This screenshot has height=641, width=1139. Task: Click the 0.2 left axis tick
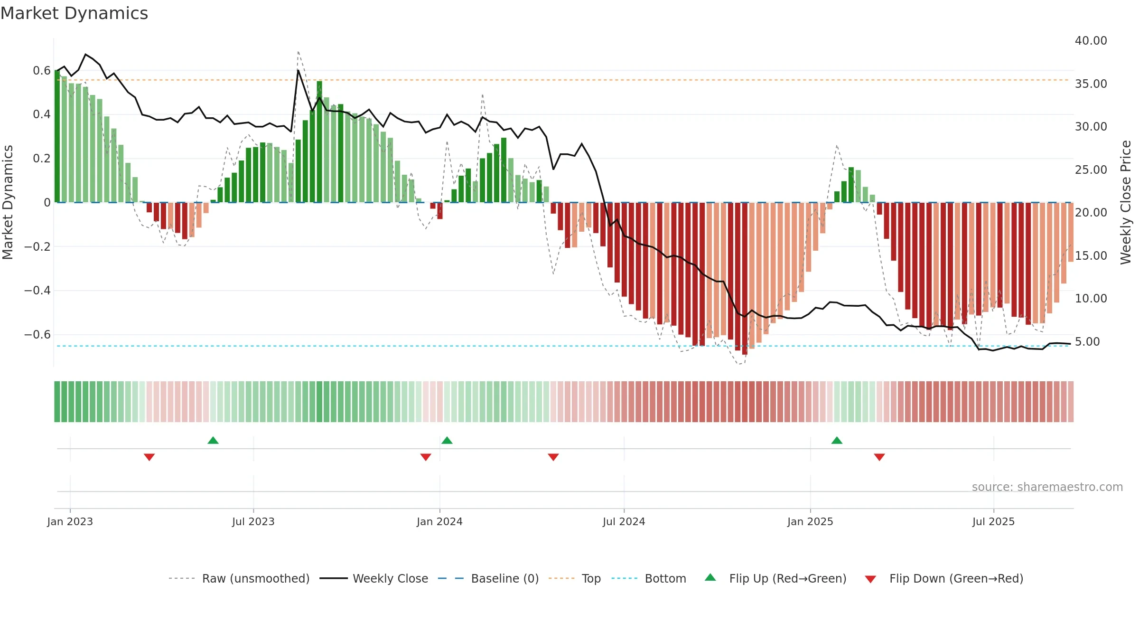(42, 159)
